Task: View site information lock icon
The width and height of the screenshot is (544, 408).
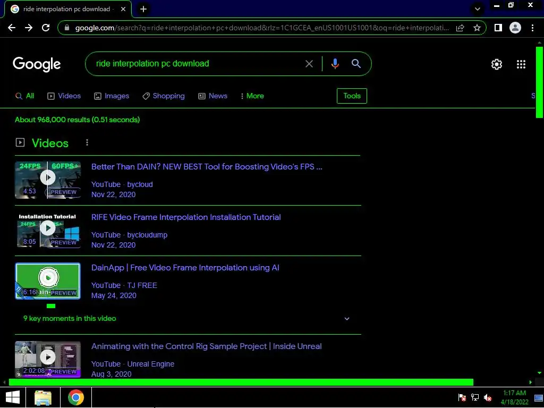Action: [67, 28]
